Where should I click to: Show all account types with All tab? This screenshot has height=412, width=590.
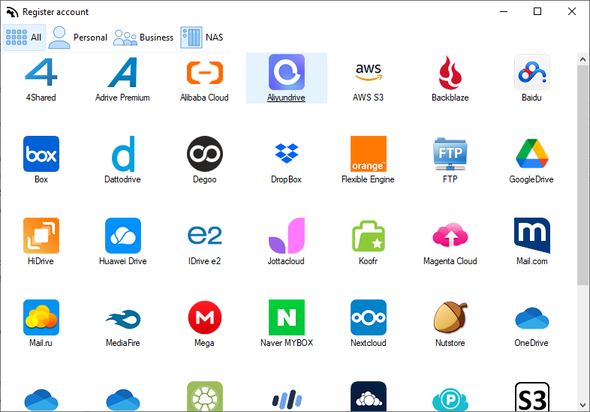[25, 38]
